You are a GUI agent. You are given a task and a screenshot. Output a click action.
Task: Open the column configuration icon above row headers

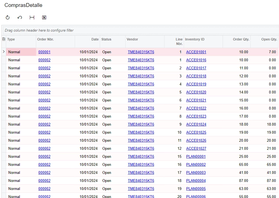coord(3,39)
